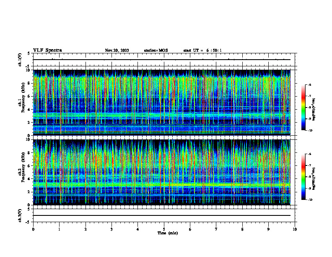Click time axis tick label "5"
332x257 pixels.
click(x=164, y=229)
